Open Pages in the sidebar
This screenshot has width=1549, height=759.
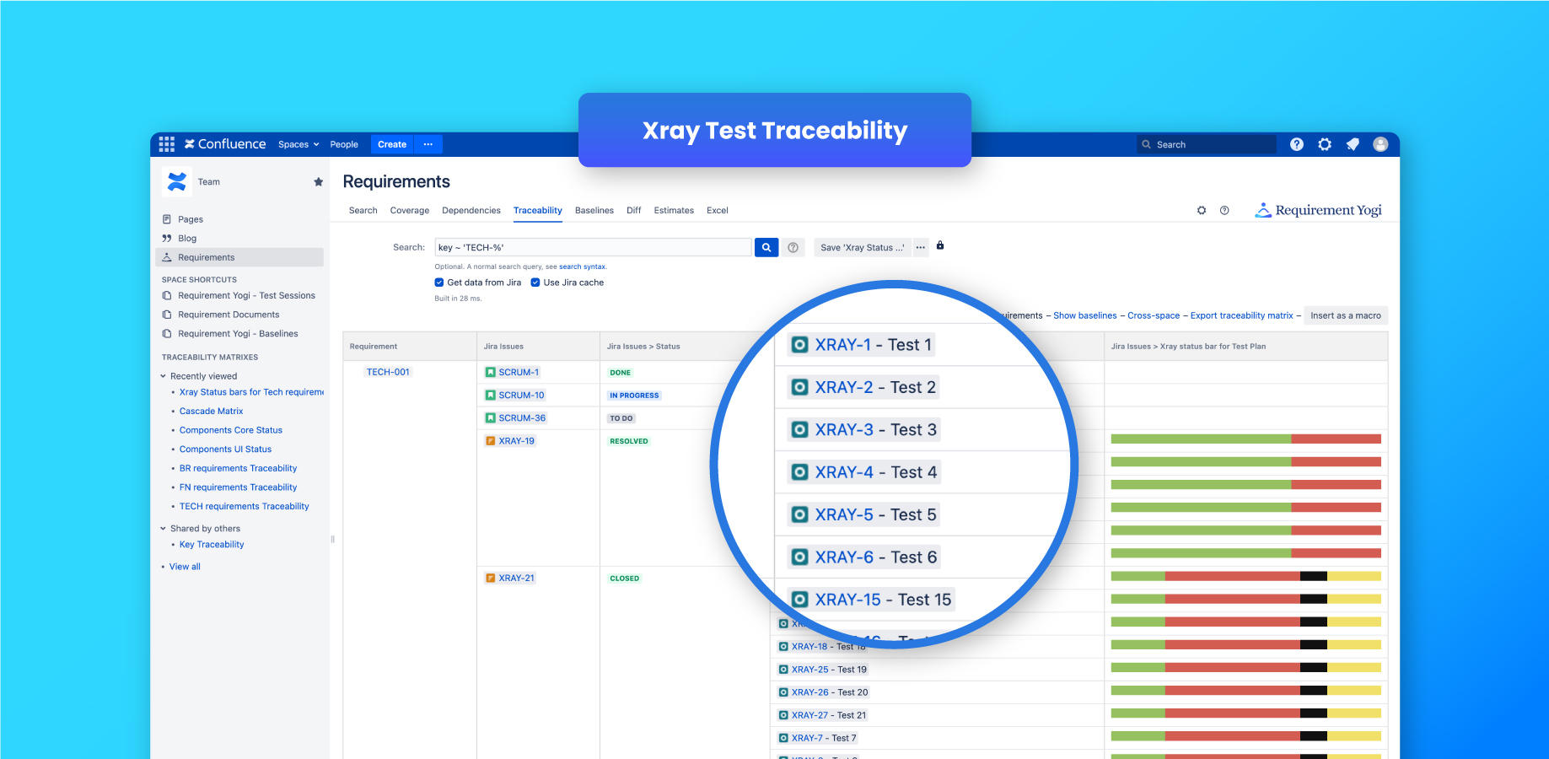191,219
